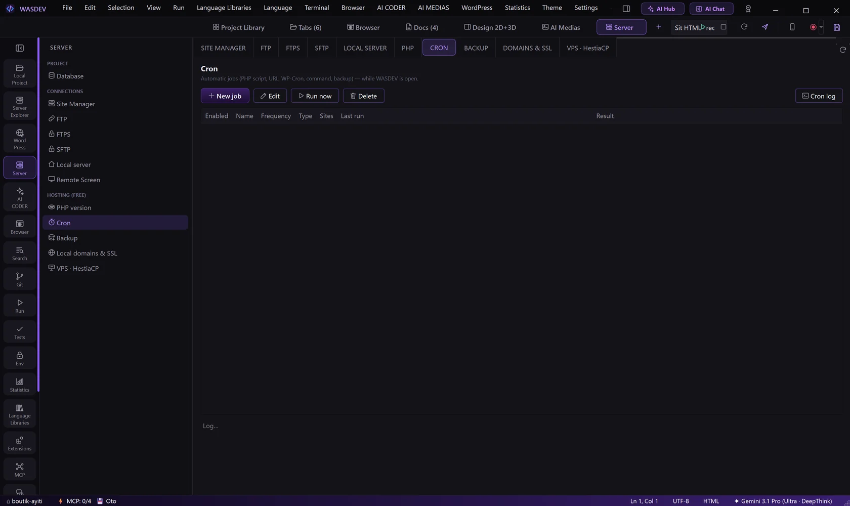Select PHP version under Hosting
Viewport: 850px width, 506px height.
point(115,207)
